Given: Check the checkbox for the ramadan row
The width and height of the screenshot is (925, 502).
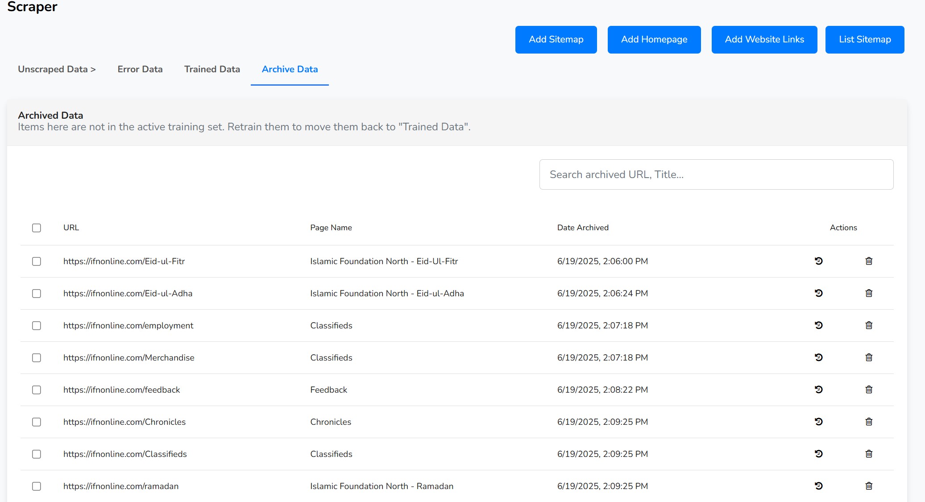Looking at the screenshot, I should (37, 486).
